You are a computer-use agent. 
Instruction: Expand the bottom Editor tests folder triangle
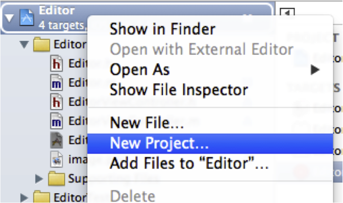click(x=24, y=197)
